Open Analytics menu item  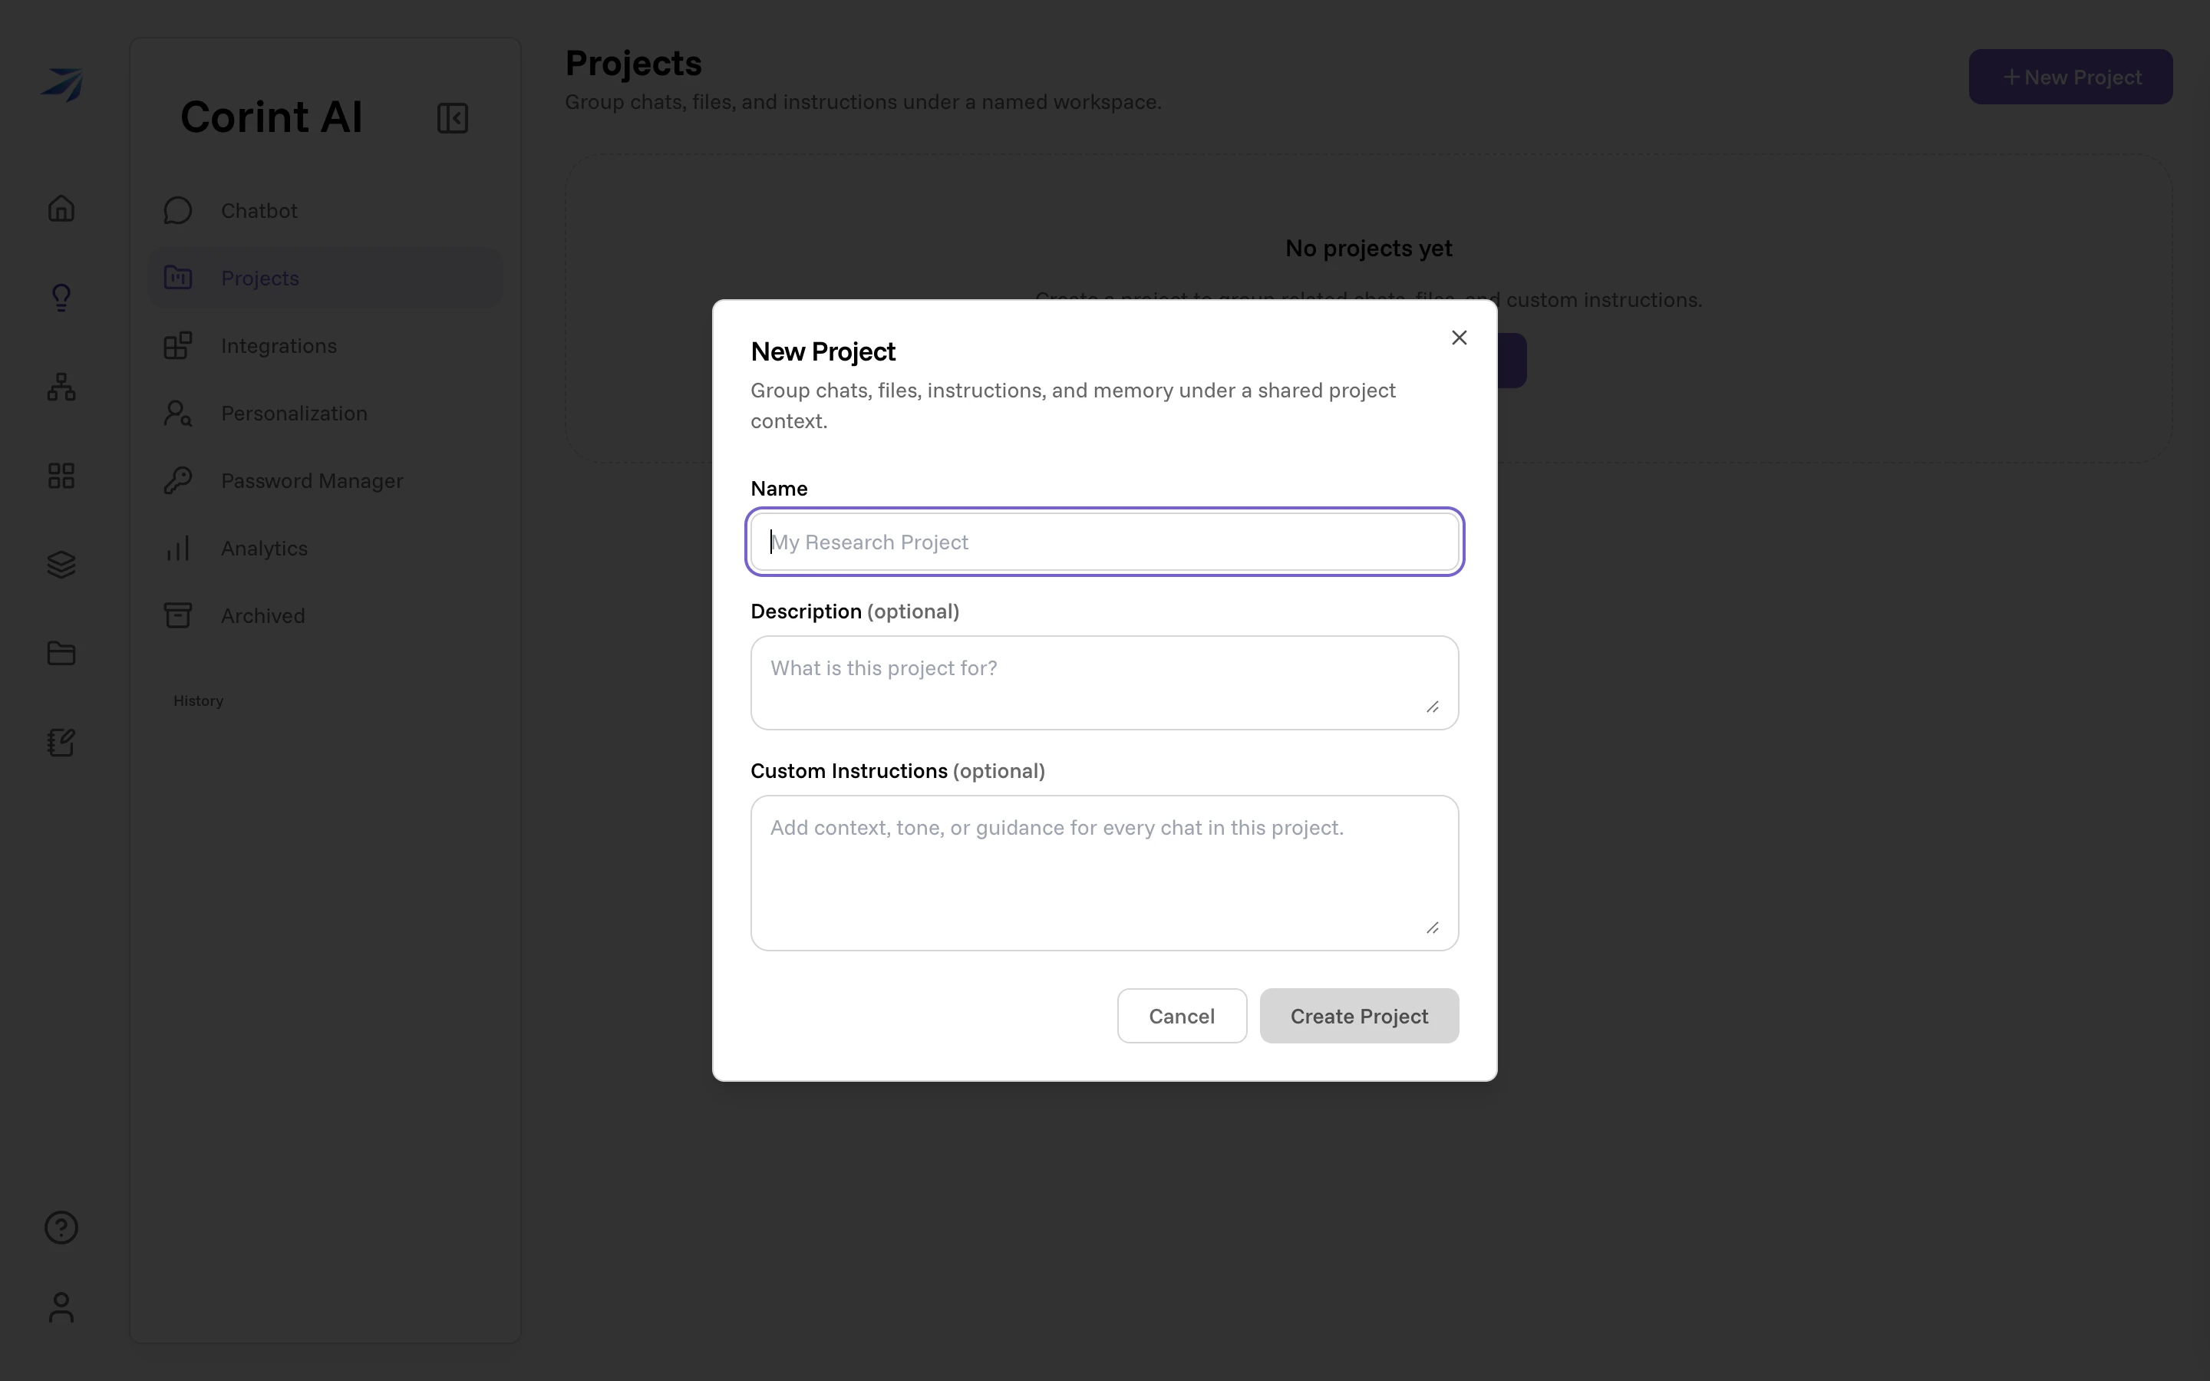pos(325,548)
